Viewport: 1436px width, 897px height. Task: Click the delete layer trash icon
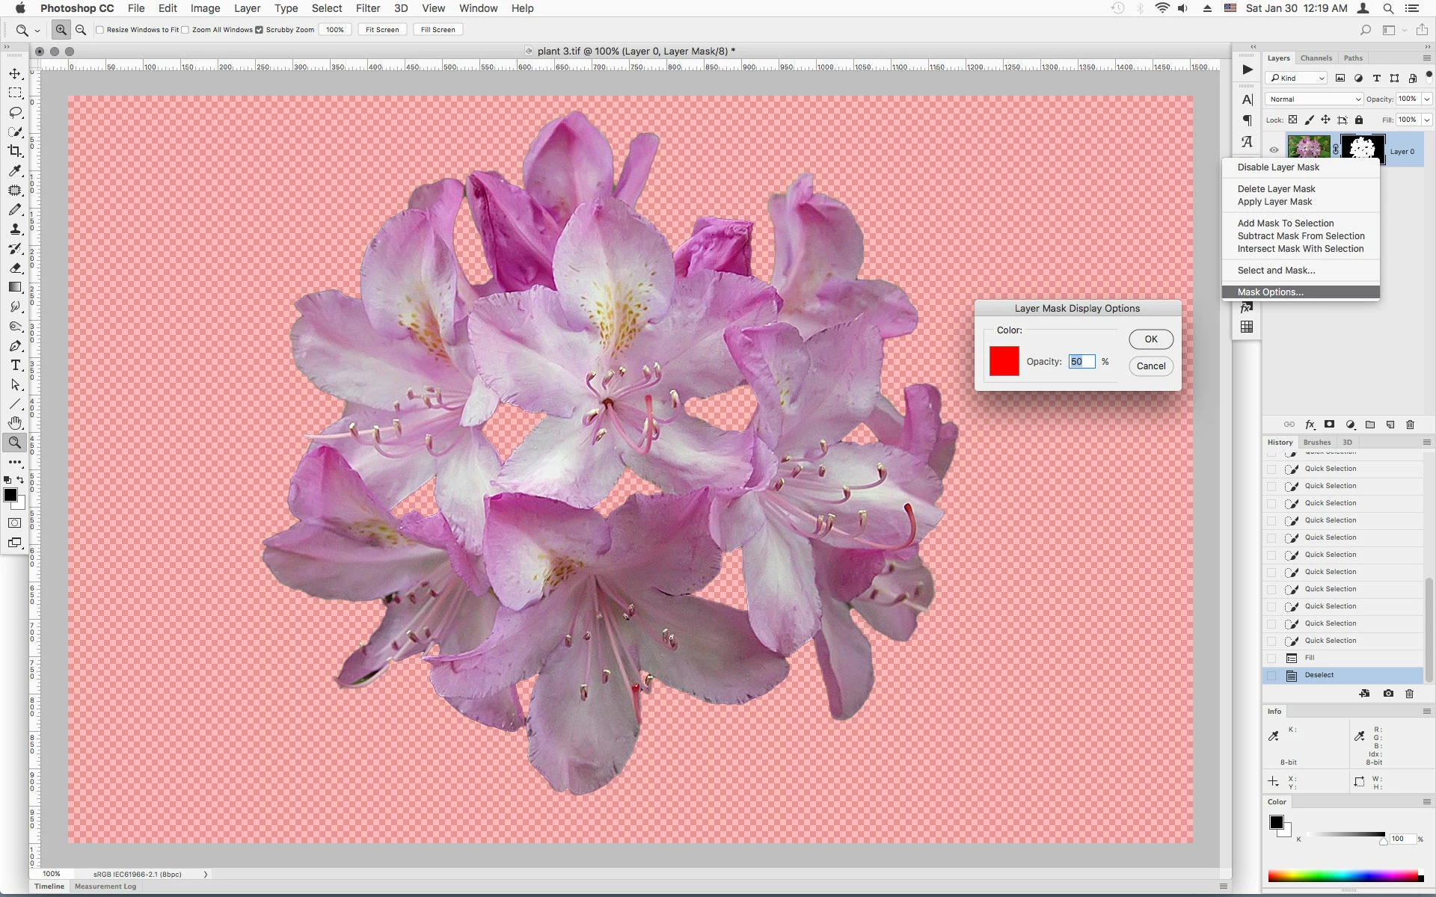click(x=1410, y=425)
